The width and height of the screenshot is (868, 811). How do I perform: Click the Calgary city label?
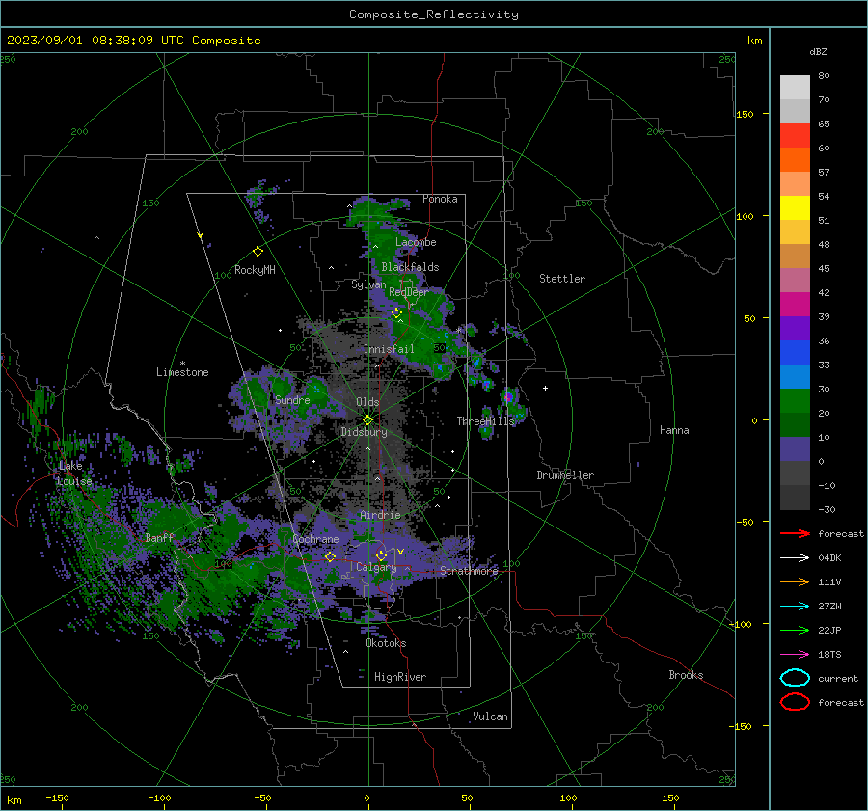click(x=376, y=567)
